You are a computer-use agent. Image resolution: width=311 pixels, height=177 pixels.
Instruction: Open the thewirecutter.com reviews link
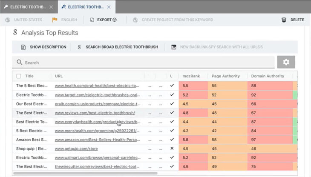98,166
